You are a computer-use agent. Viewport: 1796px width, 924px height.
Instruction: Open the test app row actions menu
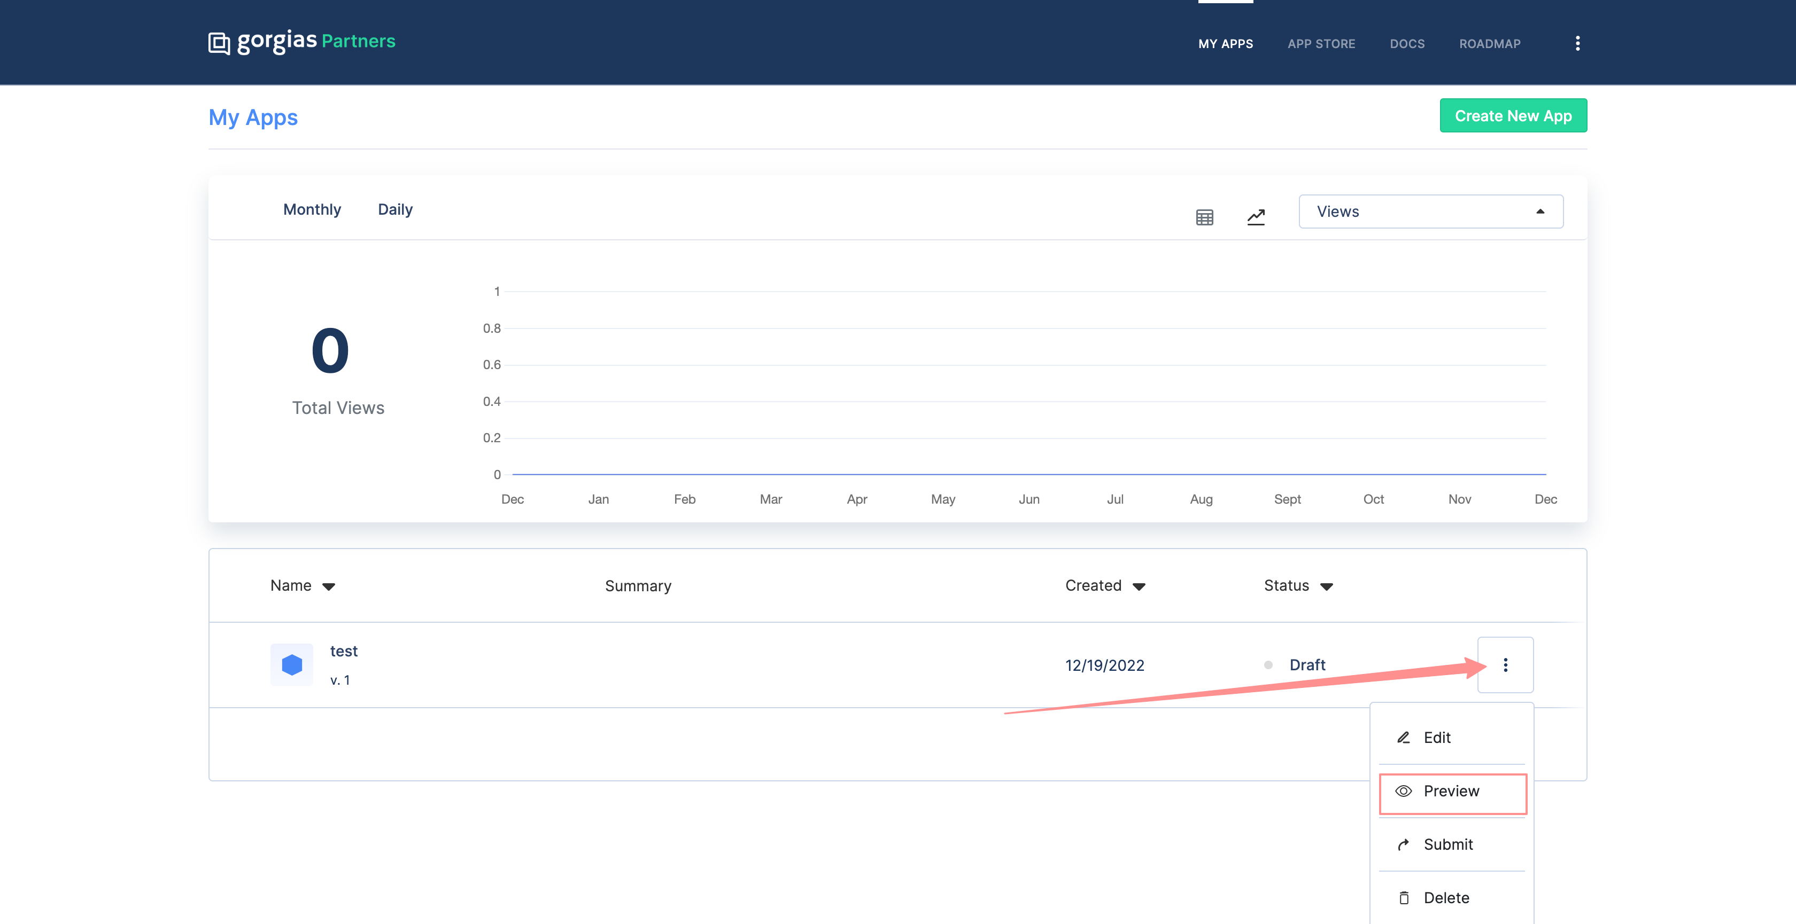1505,665
